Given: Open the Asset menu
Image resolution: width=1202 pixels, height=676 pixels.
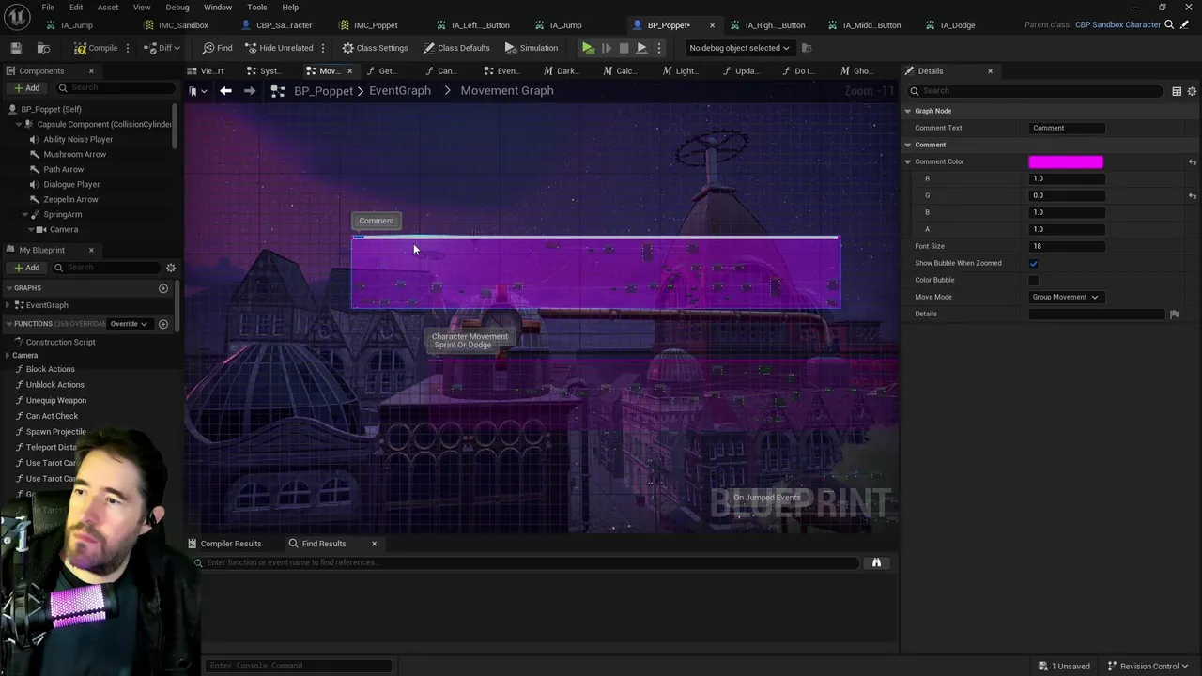Looking at the screenshot, I should (x=108, y=8).
